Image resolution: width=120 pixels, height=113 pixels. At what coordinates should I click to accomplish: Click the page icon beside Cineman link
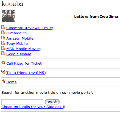(x=3, y=27)
